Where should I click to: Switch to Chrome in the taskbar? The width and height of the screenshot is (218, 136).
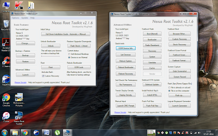coord(25,133)
